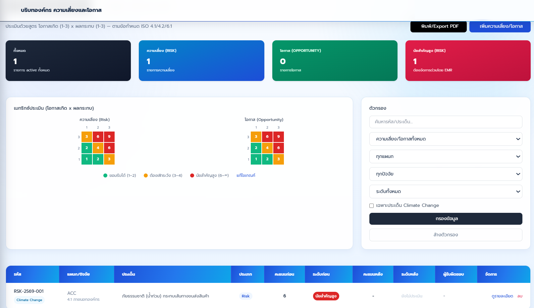The height and width of the screenshot is (308, 534).
Task: Click the RSK-2569-001 code cell
Action: click(x=29, y=291)
